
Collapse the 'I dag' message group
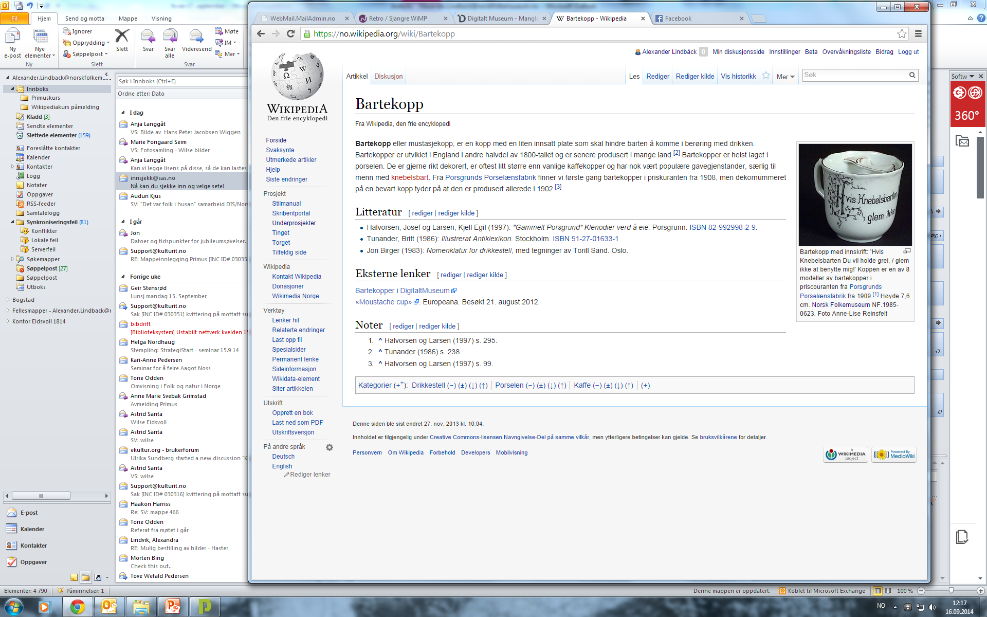click(x=123, y=113)
